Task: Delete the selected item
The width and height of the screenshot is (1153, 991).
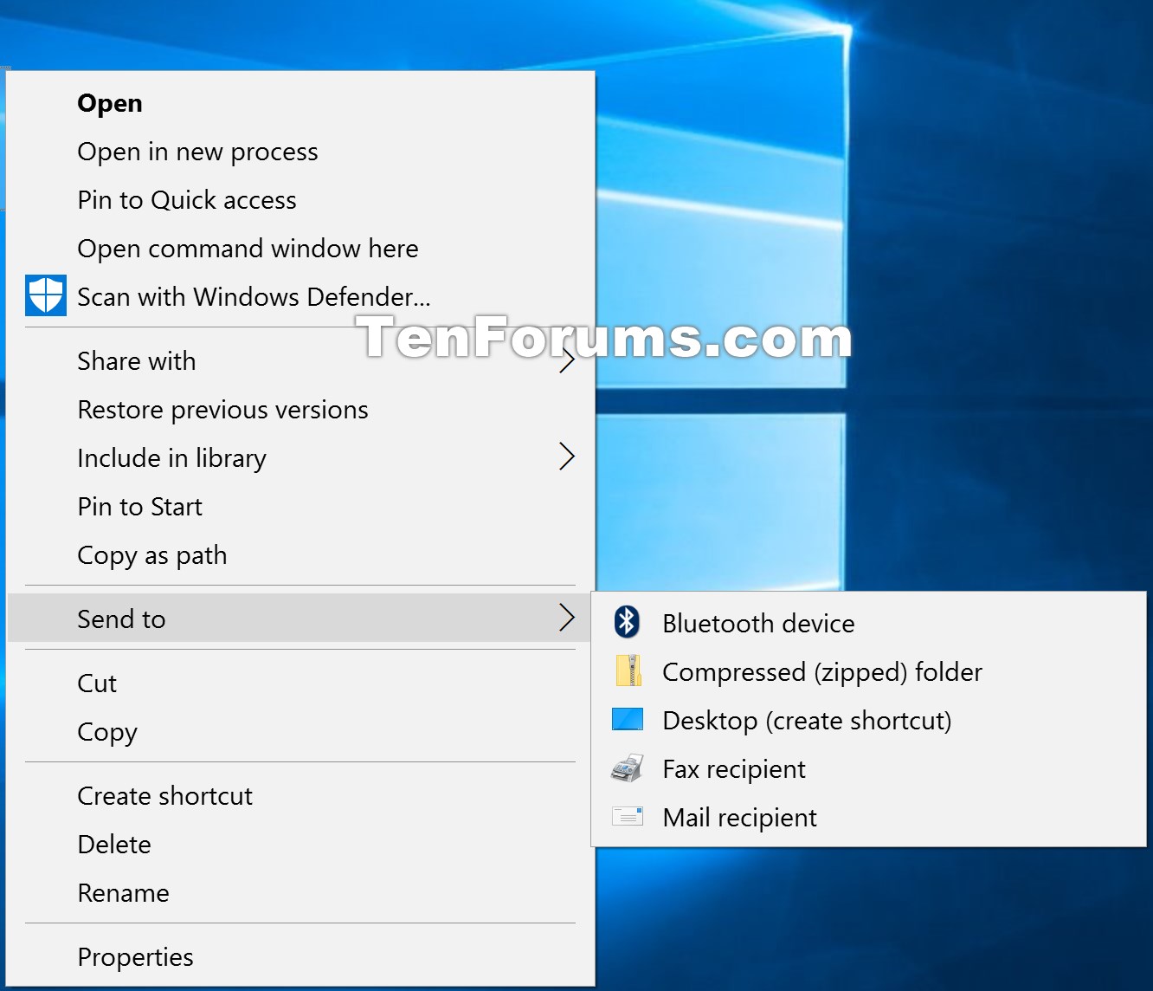Action: pos(113,844)
